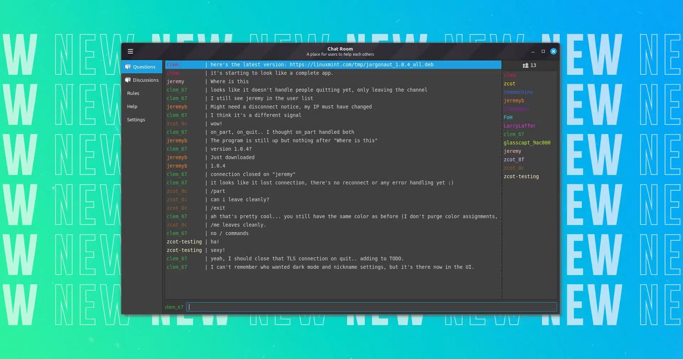Viewport: 683px width, 359px height.
Task: Go to Settings in the sidebar
Action: coord(136,120)
